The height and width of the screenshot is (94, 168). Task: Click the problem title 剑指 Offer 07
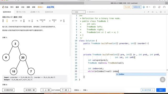[x=12, y=17]
